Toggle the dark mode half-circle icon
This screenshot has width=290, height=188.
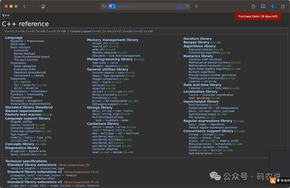273,6
